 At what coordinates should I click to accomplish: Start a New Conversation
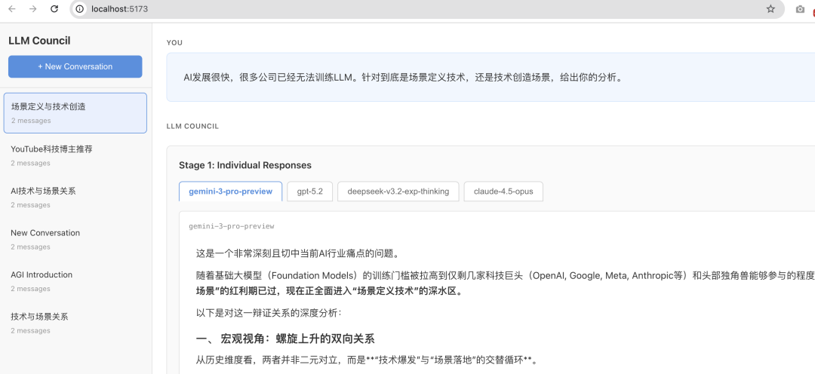[x=75, y=66]
